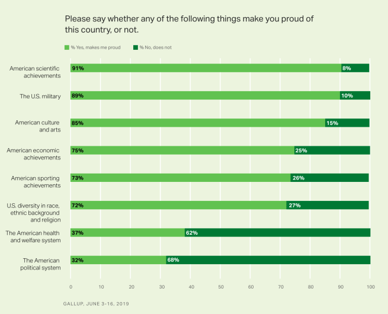Select the 89% bar for the U.S. military
The image size is (388, 314).
[x=205, y=95]
